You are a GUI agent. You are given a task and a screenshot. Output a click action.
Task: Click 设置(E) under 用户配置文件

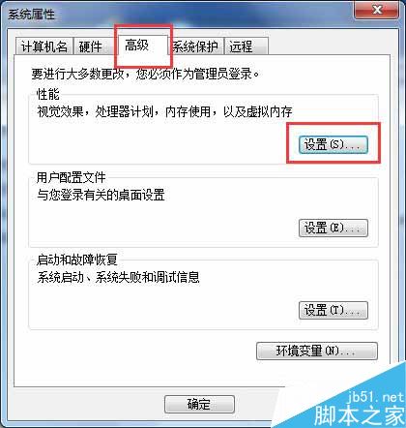click(x=333, y=228)
